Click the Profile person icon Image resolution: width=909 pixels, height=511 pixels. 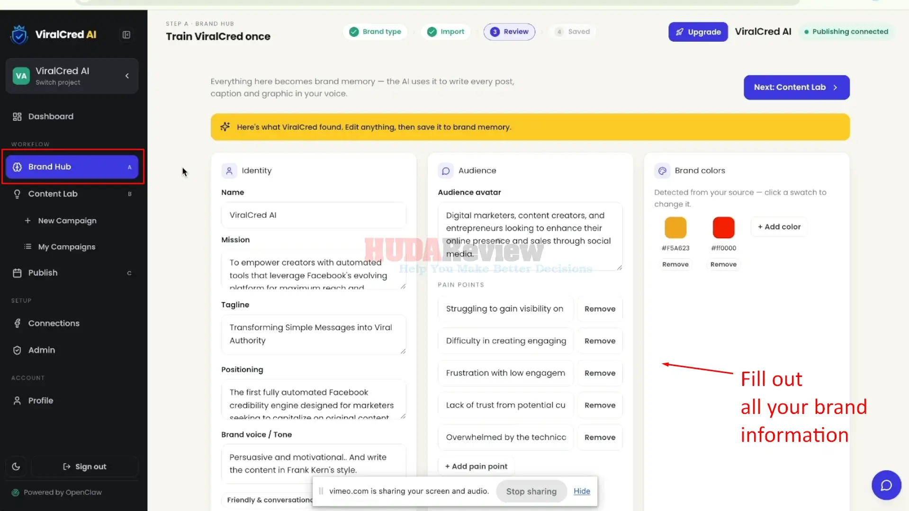point(17,401)
